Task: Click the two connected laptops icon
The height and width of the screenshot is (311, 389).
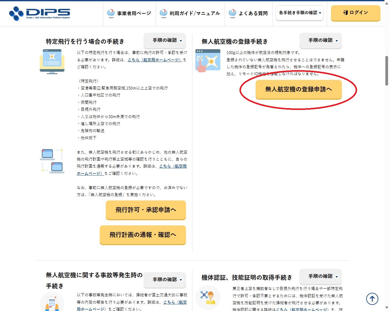Action: [52, 161]
